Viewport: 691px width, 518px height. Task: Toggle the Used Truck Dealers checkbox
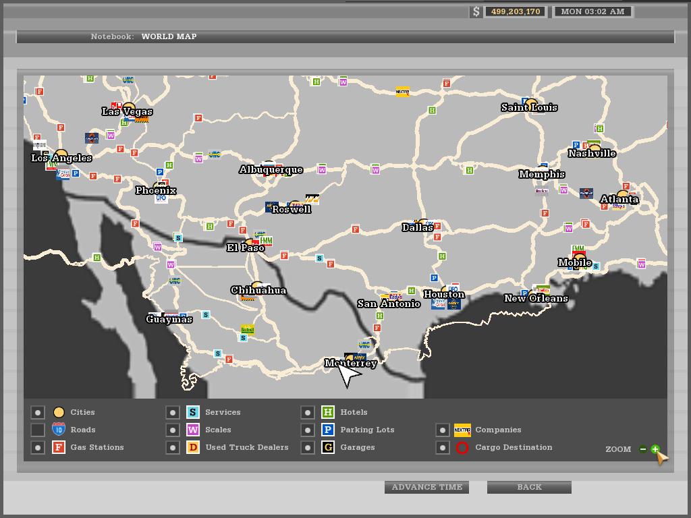coord(173,448)
